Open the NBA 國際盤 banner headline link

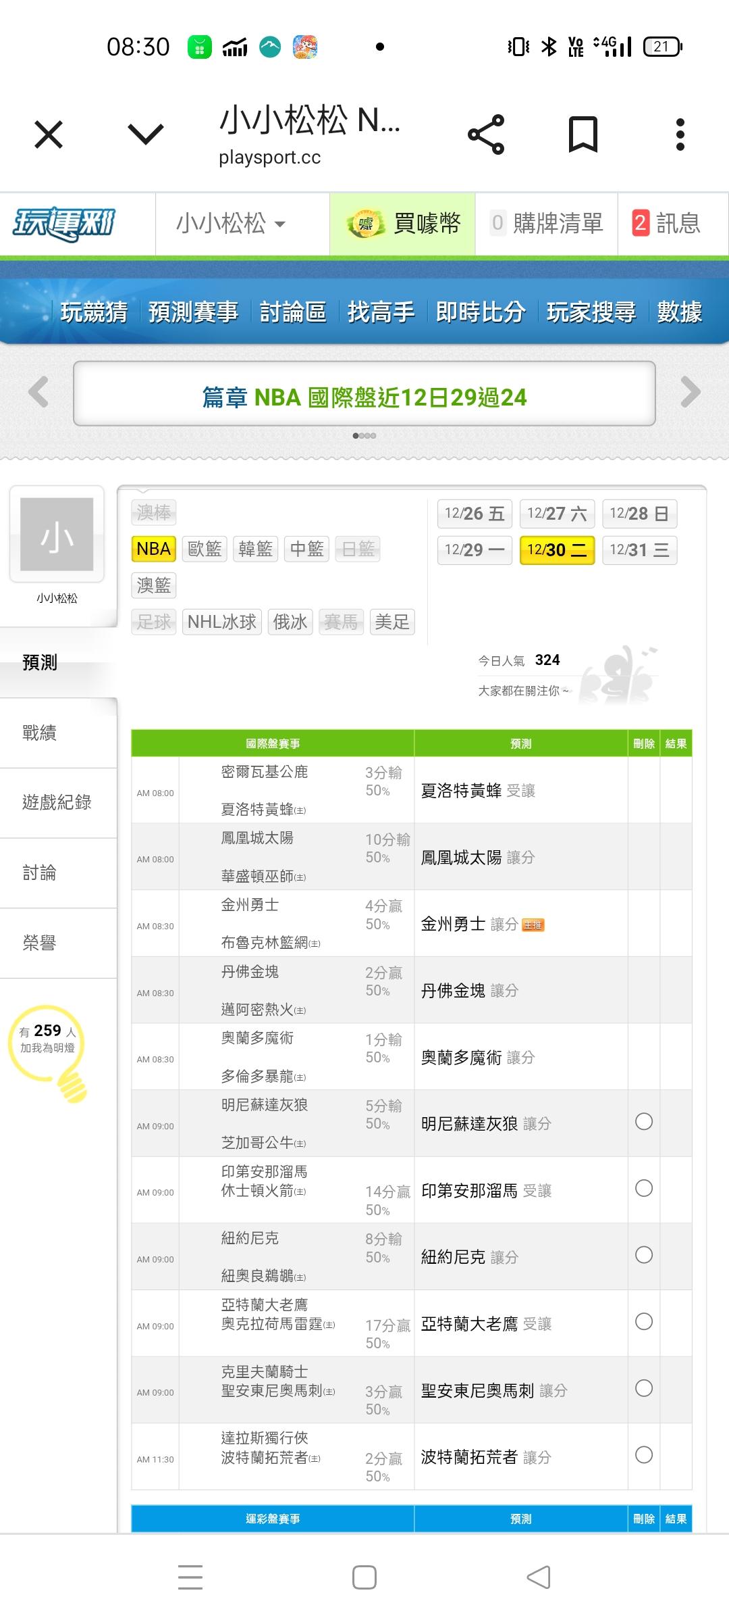364,397
